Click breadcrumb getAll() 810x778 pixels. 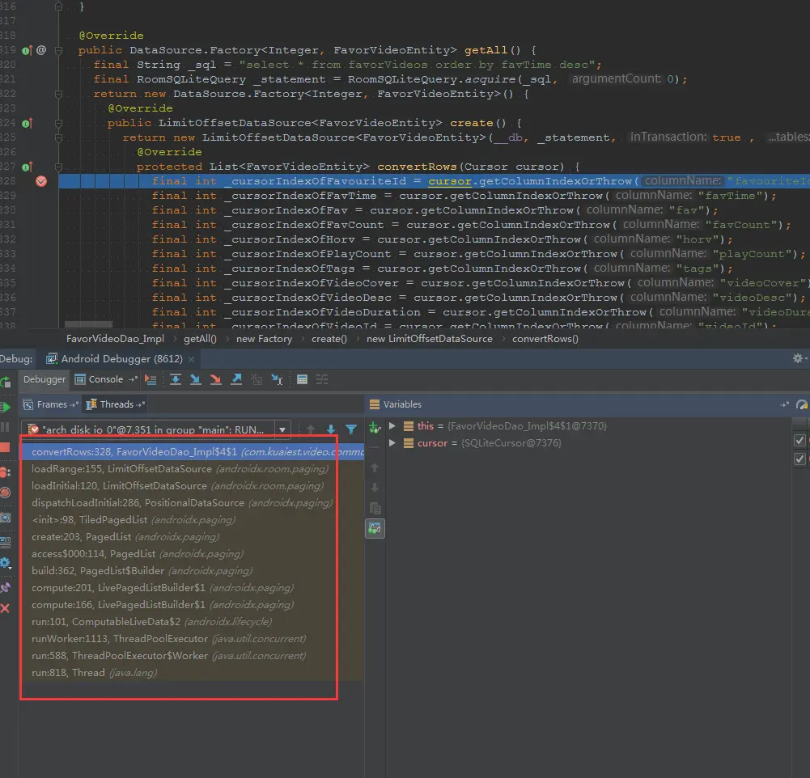tap(200, 339)
